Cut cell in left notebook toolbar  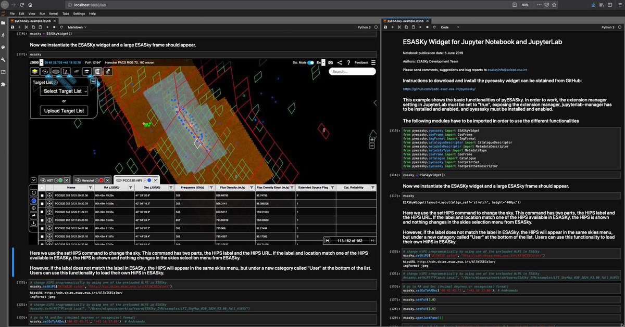click(x=26, y=27)
